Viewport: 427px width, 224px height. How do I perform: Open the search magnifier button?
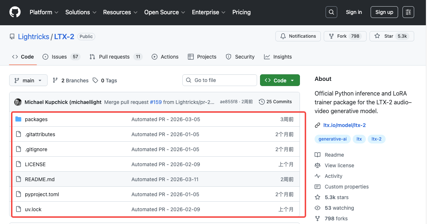tap(331, 12)
